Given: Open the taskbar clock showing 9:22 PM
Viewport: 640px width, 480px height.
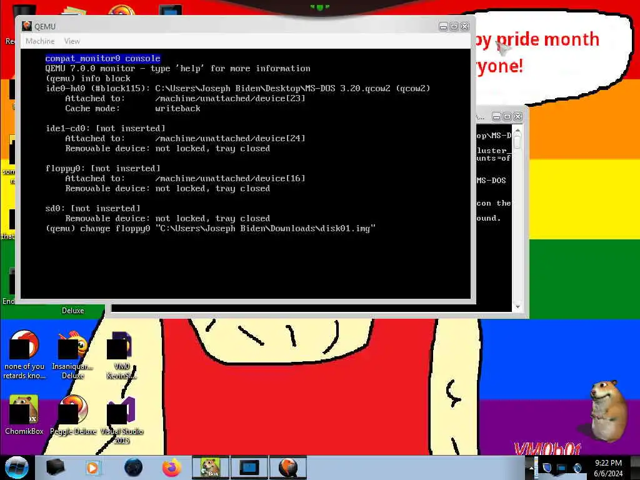Looking at the screenshot, I should (608, 468).
